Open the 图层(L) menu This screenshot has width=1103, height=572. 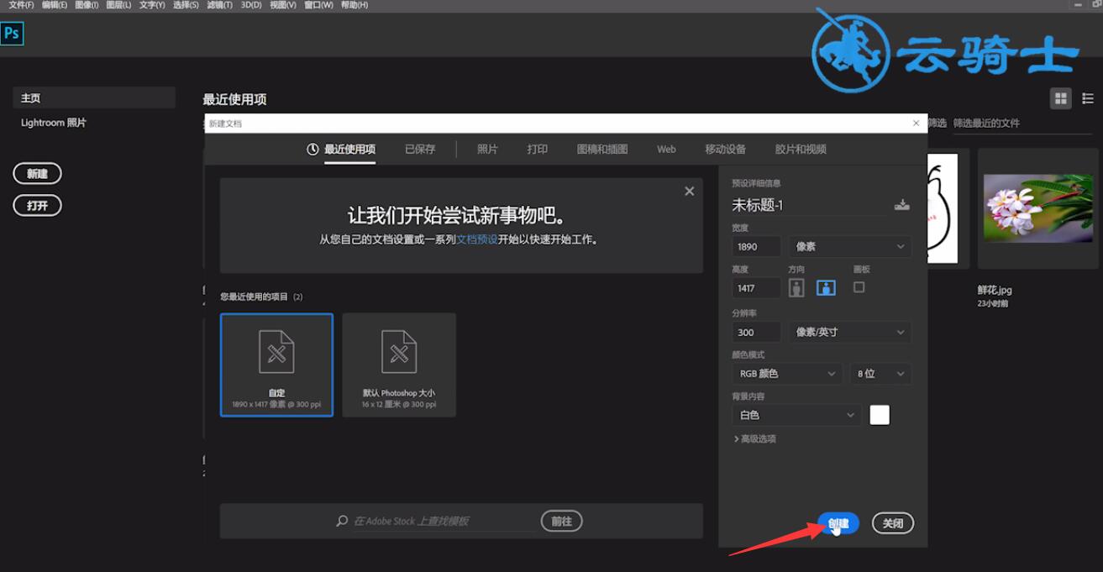(x=118, y=5)
